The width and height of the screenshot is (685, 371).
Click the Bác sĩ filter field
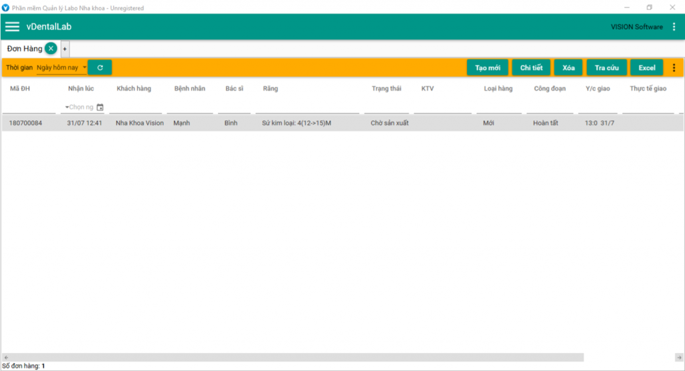(234, 107)
